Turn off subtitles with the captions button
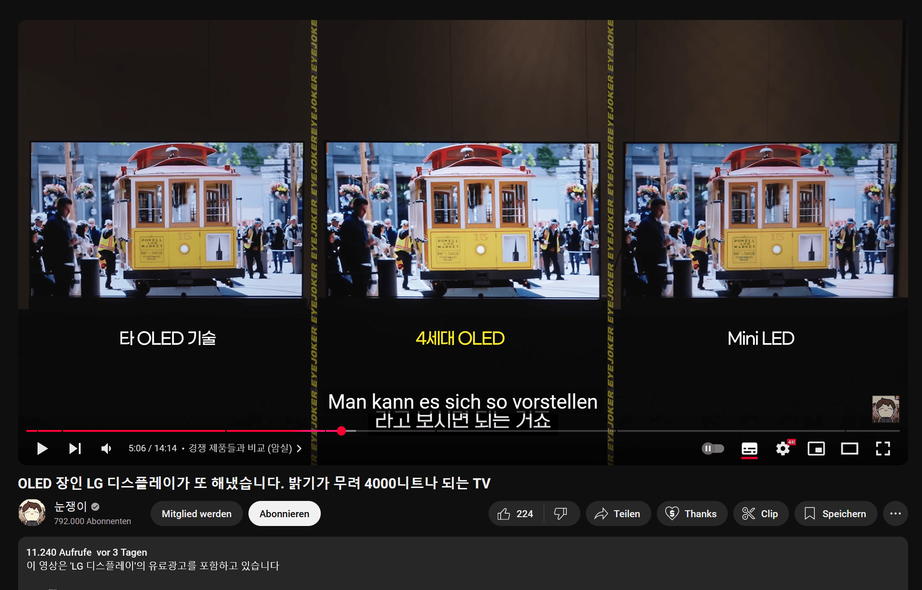Viewport: 922px width, 590px height. [x=750, y=449]
